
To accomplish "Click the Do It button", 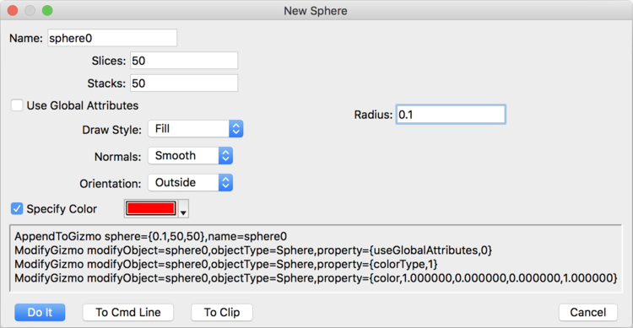I will pyautogui.click(x=40, y=312).
